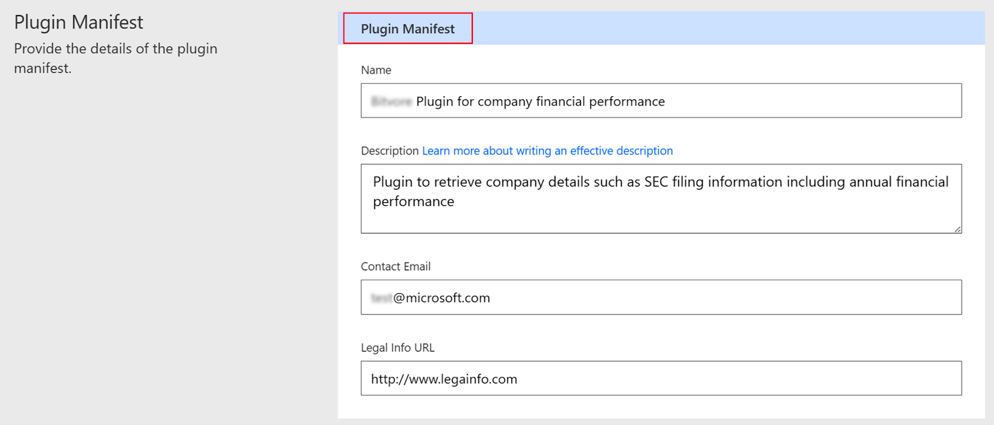This screenshot has height=425, width=994.
Task: Click the blurred prefix in the Name field
Action: tap(391, 101)
